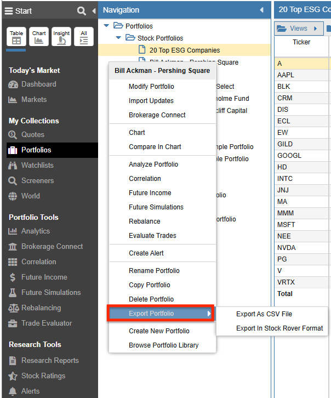Select the Table view icon
This screenshot has width=331, height=398.
coord(16,37)
